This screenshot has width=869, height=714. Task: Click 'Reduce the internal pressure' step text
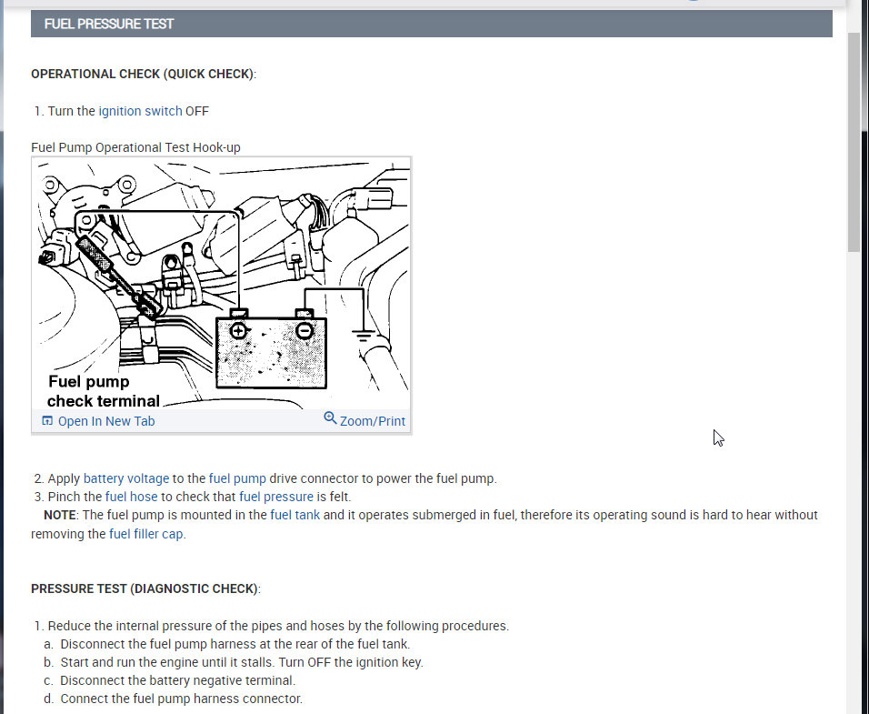[278, 626]
